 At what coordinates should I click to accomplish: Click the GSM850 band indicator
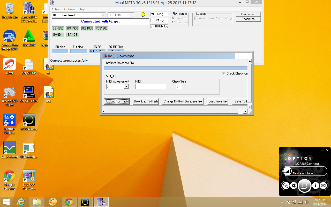click(58, 28)
